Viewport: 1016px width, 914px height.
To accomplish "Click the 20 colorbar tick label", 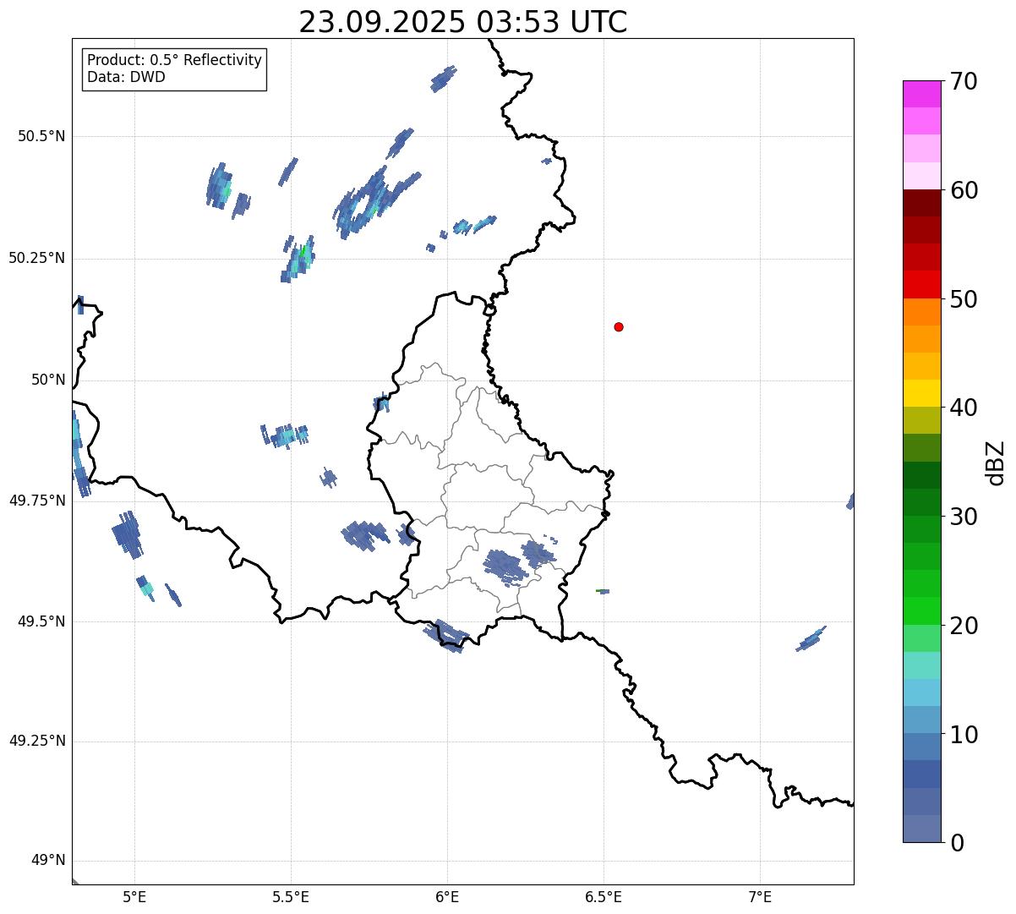I will tap(964, 626).
